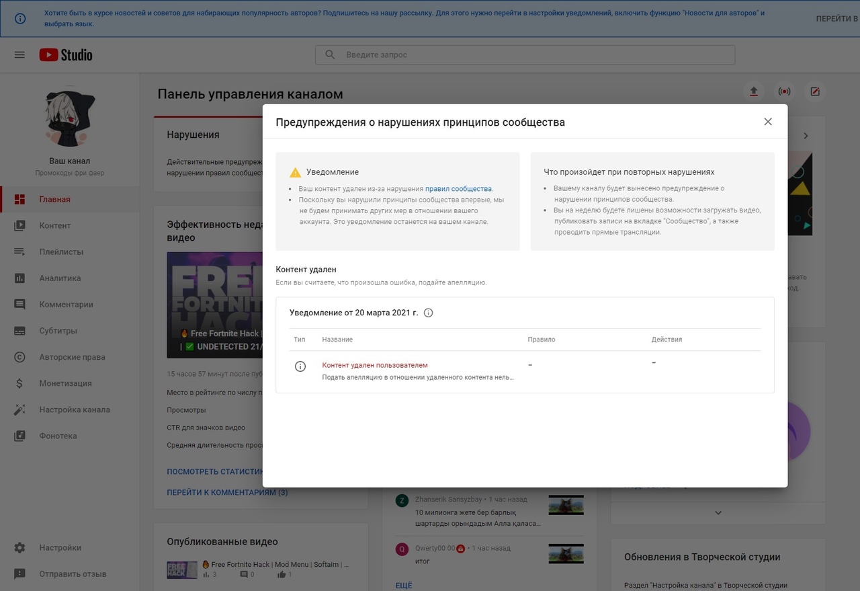The image size is (860, 591).
Task: Click the go live broadcast icon
Action: click(784, 91)
